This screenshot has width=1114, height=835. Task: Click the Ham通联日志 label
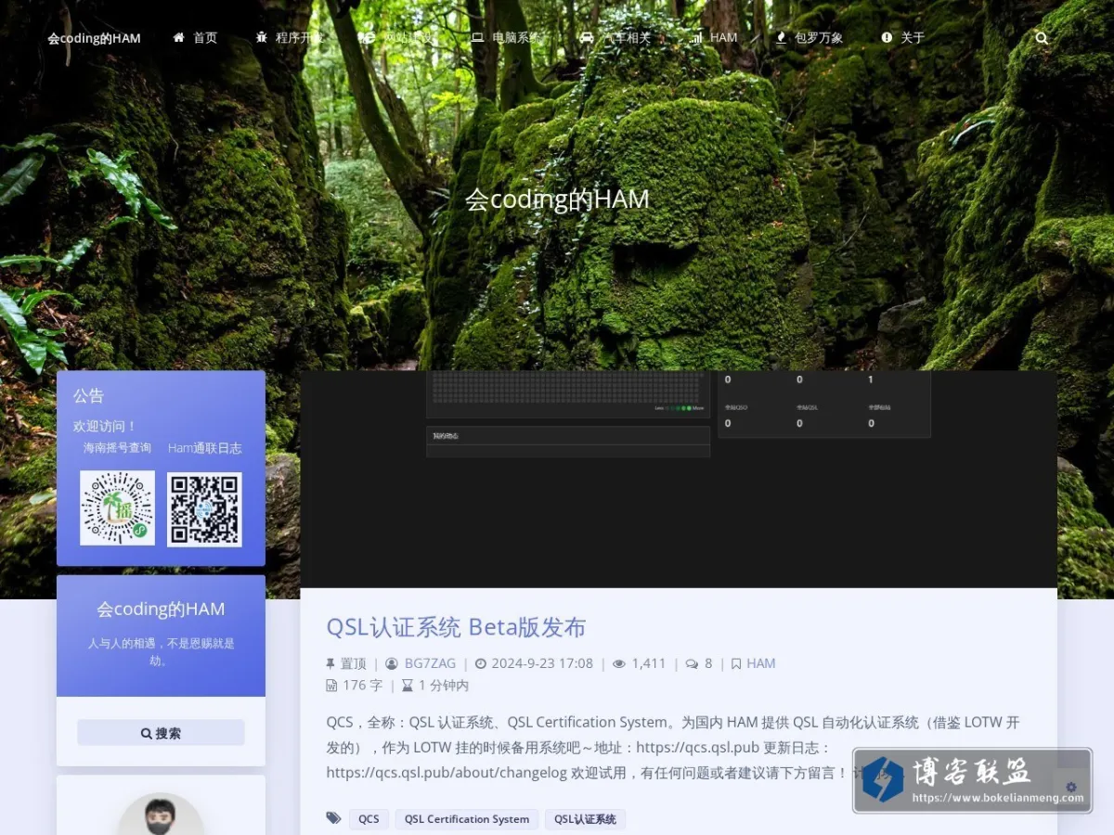click(x=204, y=448)
